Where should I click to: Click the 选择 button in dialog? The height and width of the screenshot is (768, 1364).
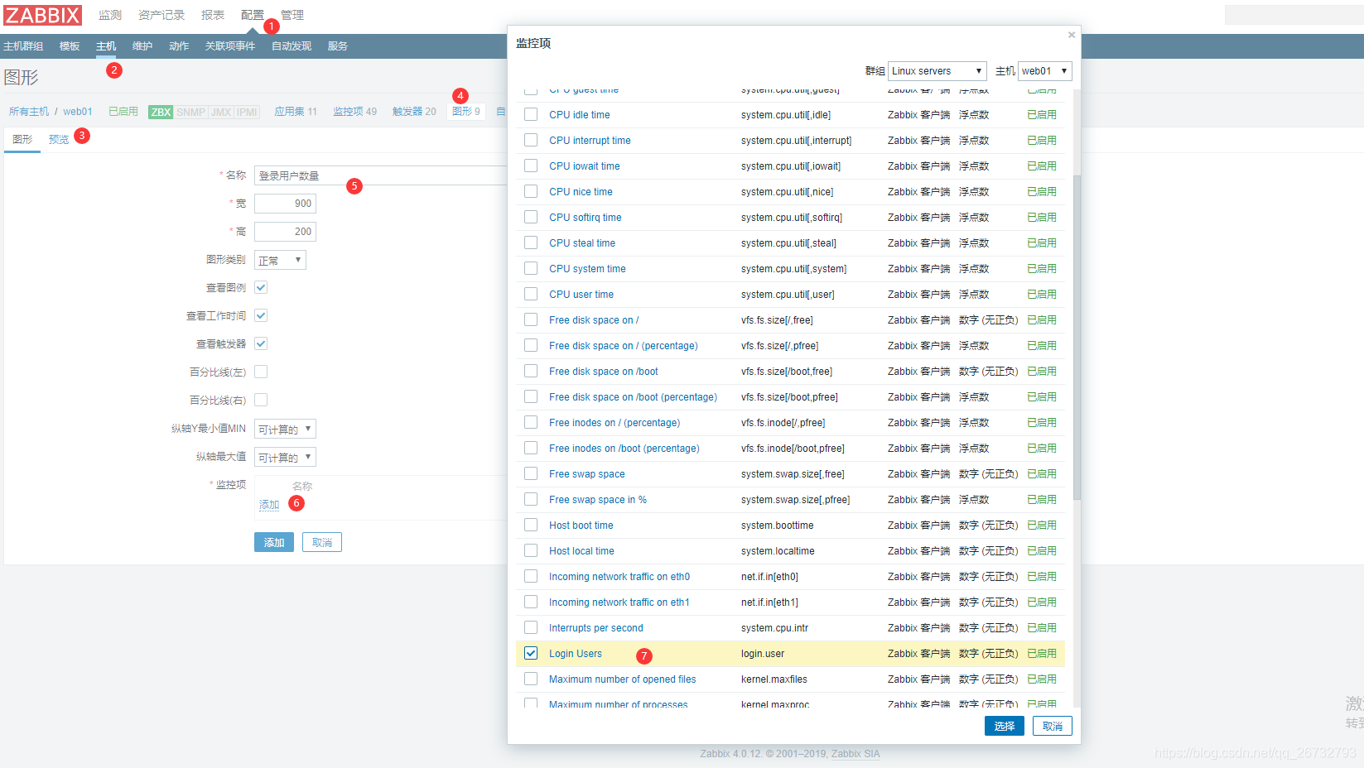(x=1005, y=726)
